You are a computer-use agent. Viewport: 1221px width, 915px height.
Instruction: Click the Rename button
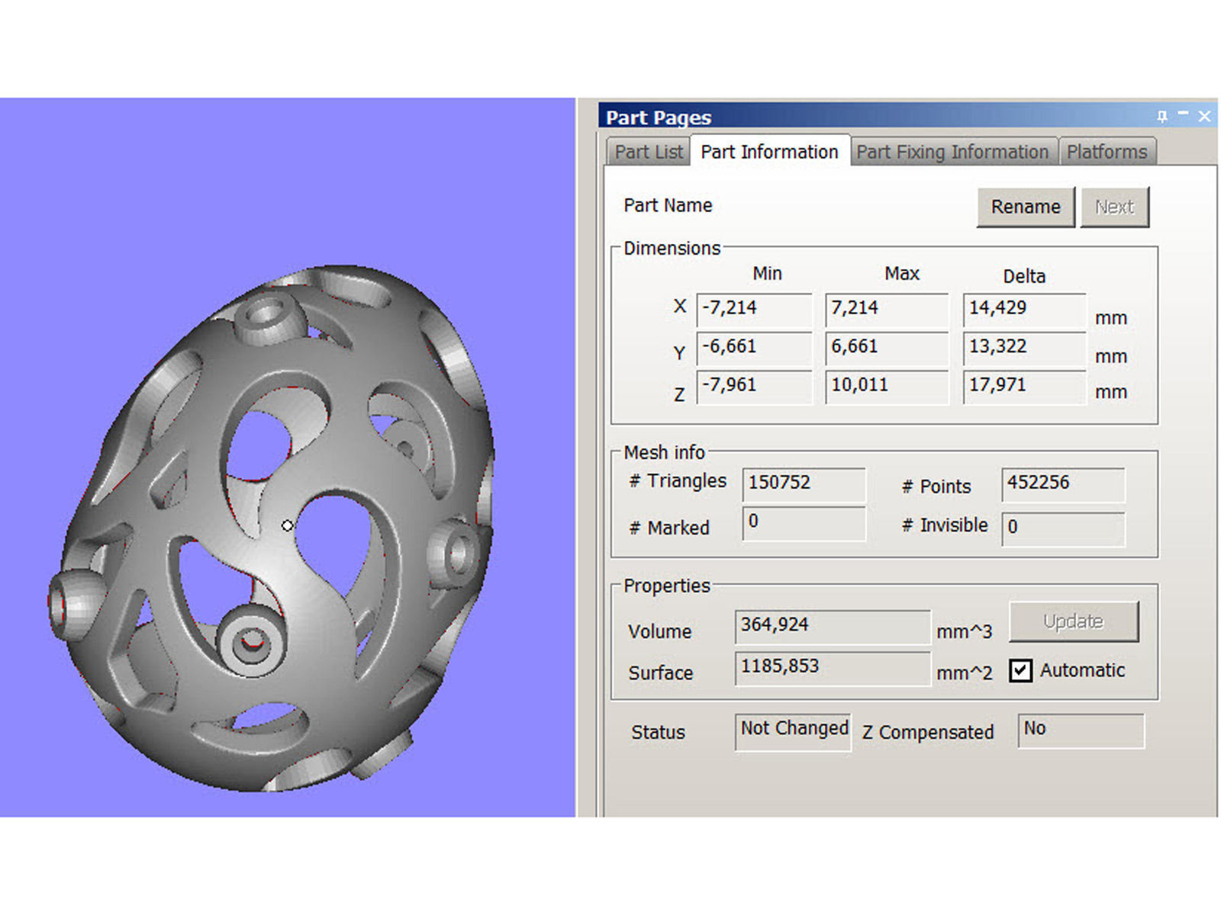(1026, 207)
